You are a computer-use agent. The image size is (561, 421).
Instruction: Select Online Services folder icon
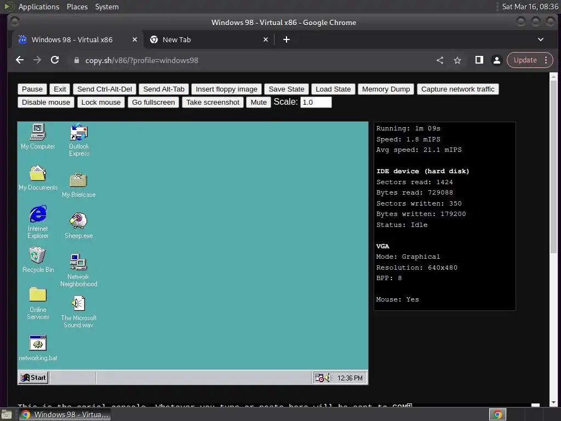(x=38, y=303)
